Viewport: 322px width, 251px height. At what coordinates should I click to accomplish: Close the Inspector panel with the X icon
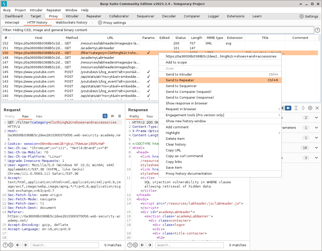point(317,108)
